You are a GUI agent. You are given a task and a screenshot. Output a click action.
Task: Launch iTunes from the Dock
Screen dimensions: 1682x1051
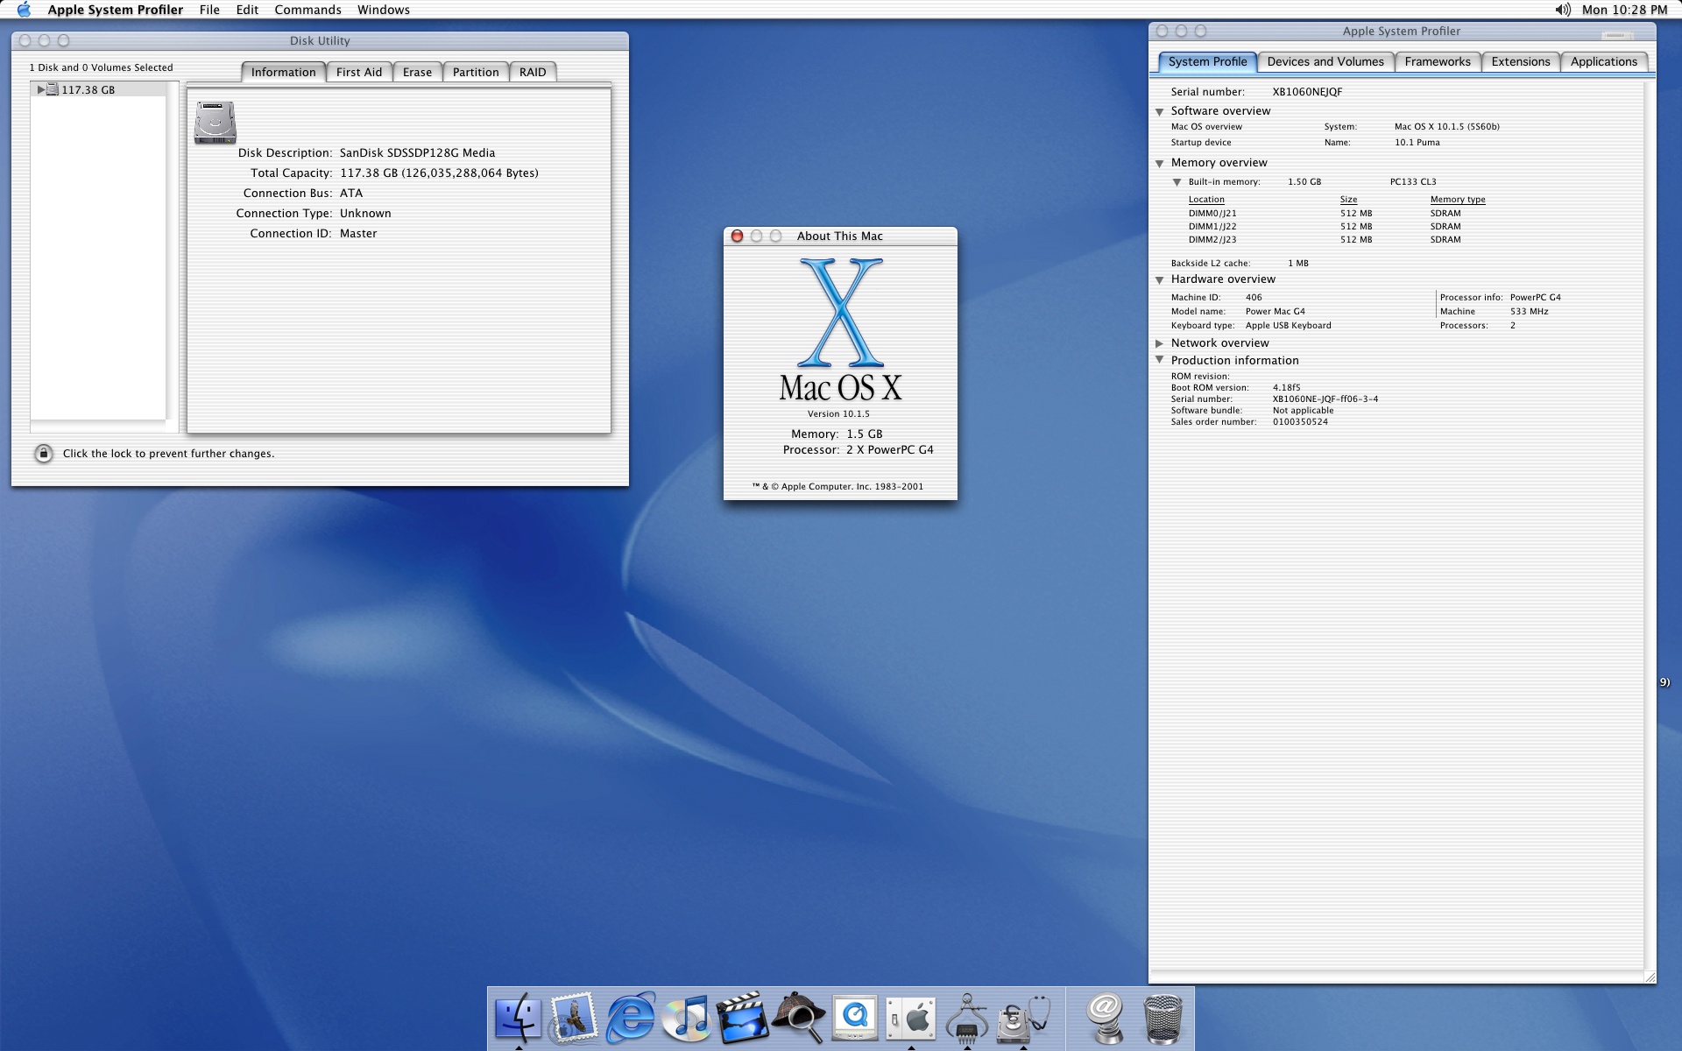686,1018
